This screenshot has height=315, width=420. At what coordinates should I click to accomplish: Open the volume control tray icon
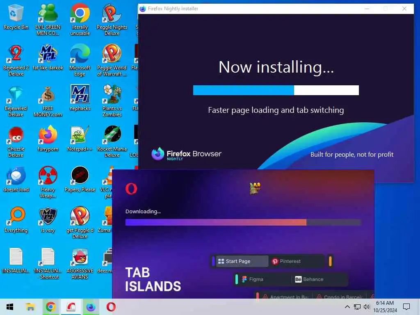367,307
